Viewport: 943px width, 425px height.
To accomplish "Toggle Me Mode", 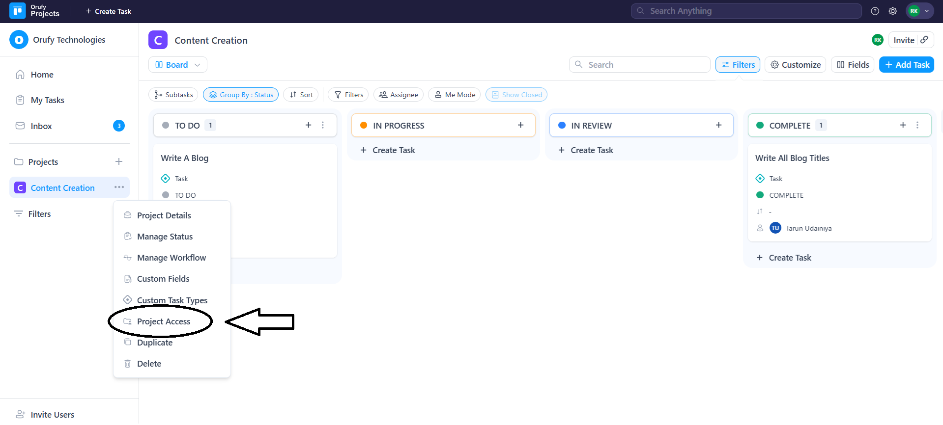I will coord(454,95).
